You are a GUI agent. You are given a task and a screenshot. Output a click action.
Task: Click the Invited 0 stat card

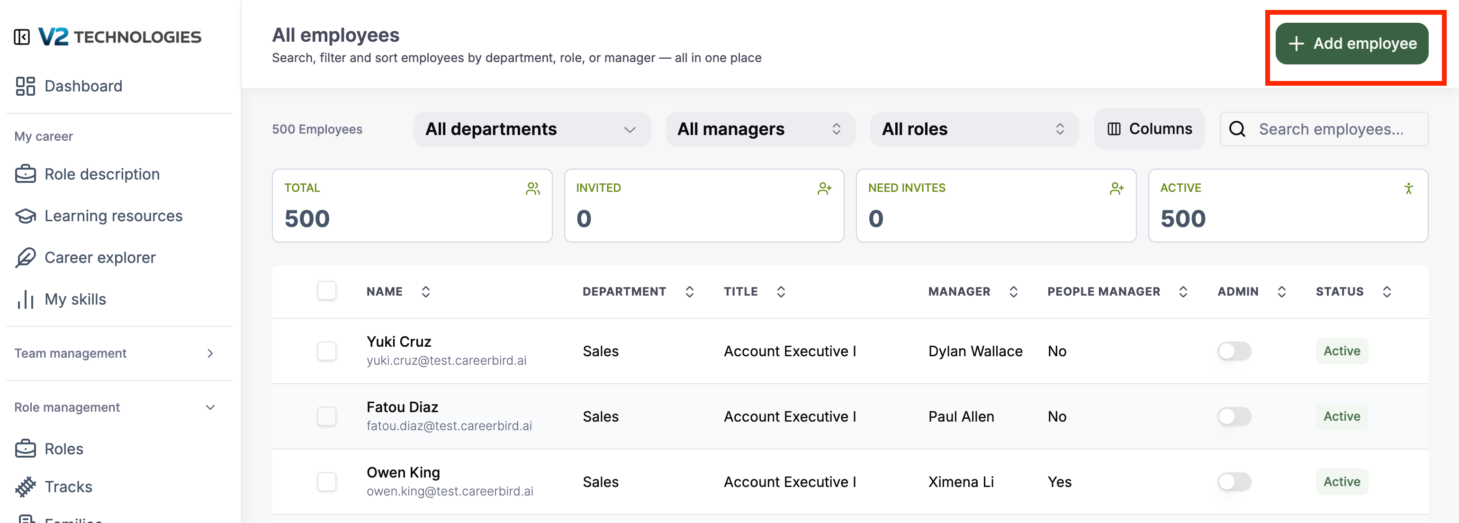click(704, 206)
